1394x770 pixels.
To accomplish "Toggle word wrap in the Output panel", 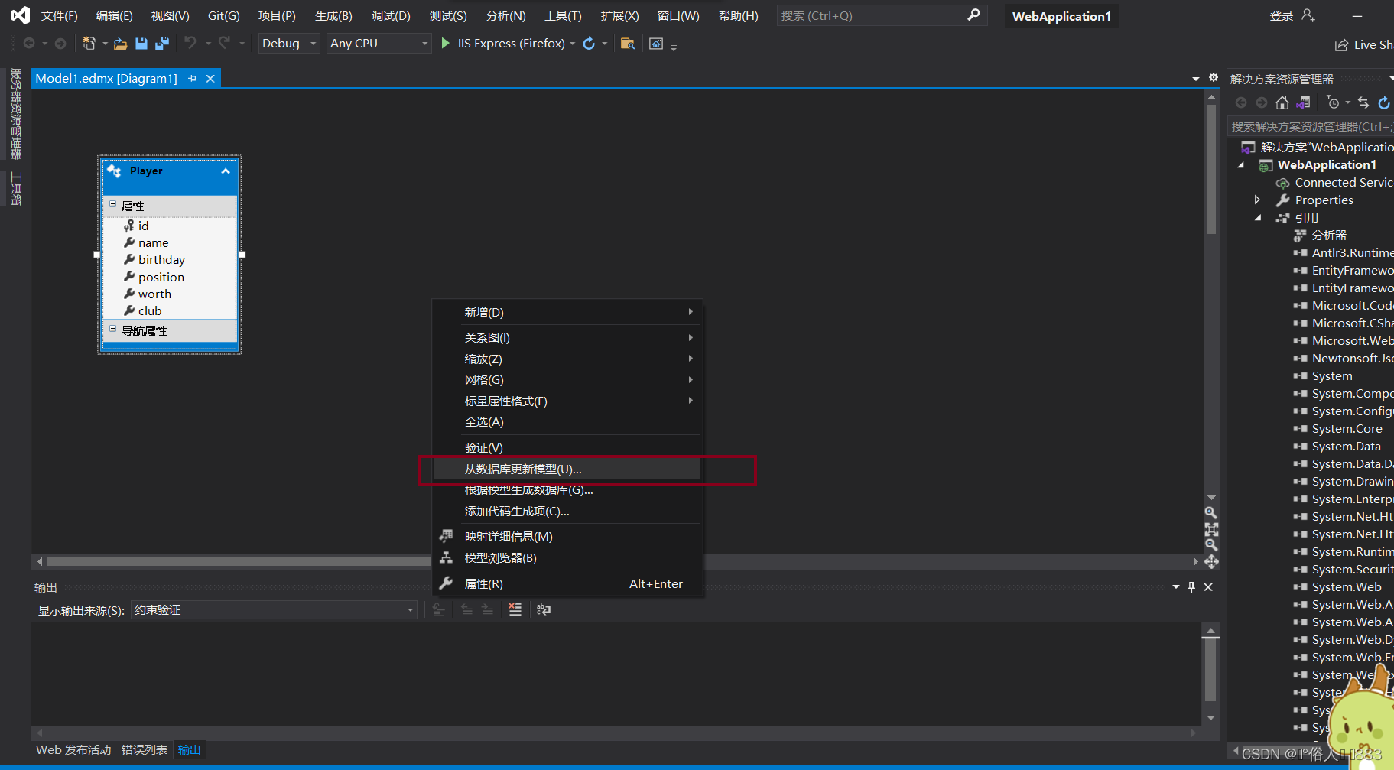I will [543, 609].
